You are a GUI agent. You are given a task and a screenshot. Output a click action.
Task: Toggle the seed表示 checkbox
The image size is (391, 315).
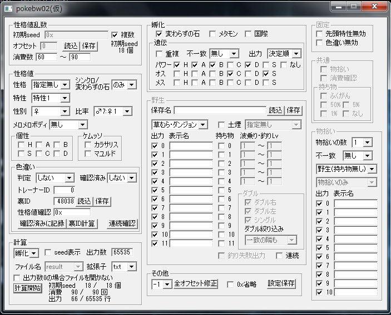pyautogui.click(x=48, y=252)
